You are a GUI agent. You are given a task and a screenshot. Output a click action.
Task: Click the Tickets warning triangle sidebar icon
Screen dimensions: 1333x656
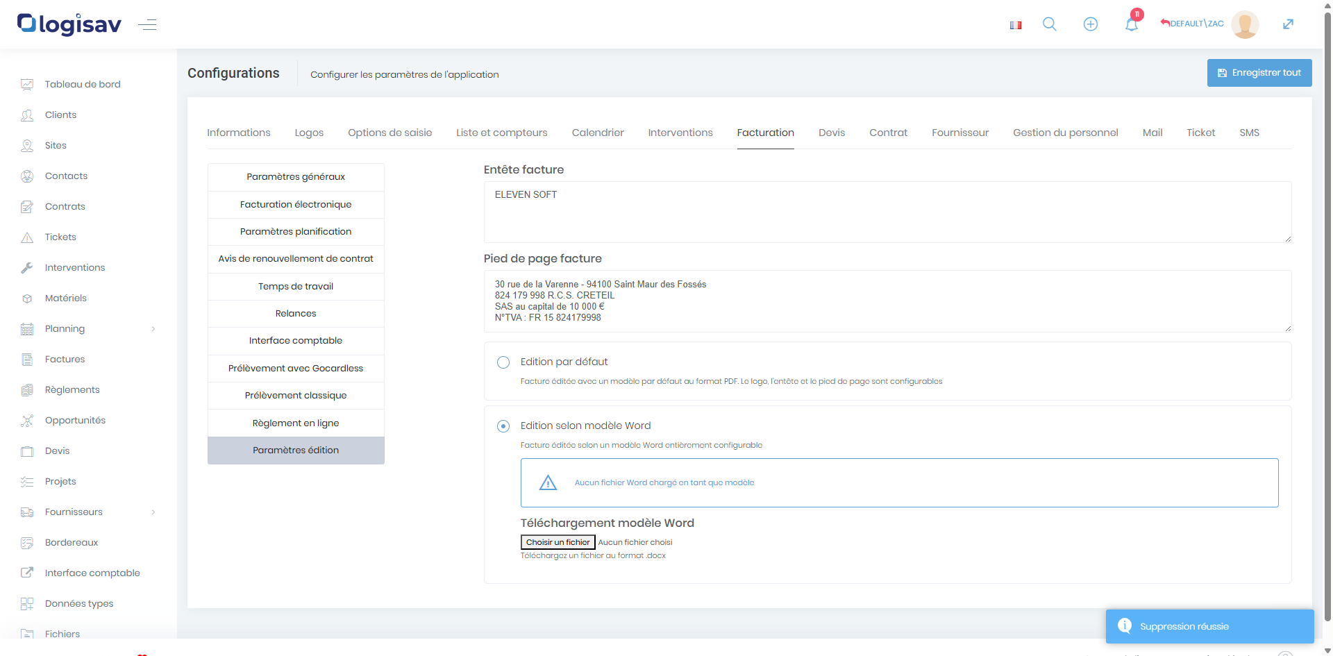pos(27,237)
